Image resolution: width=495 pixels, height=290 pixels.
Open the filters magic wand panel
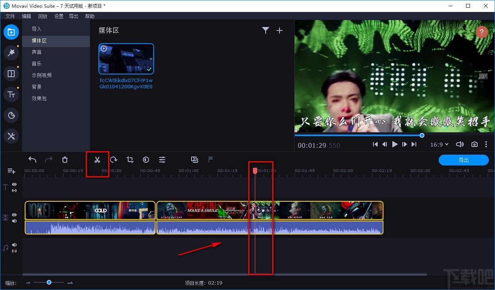click(x=11, y=53)
